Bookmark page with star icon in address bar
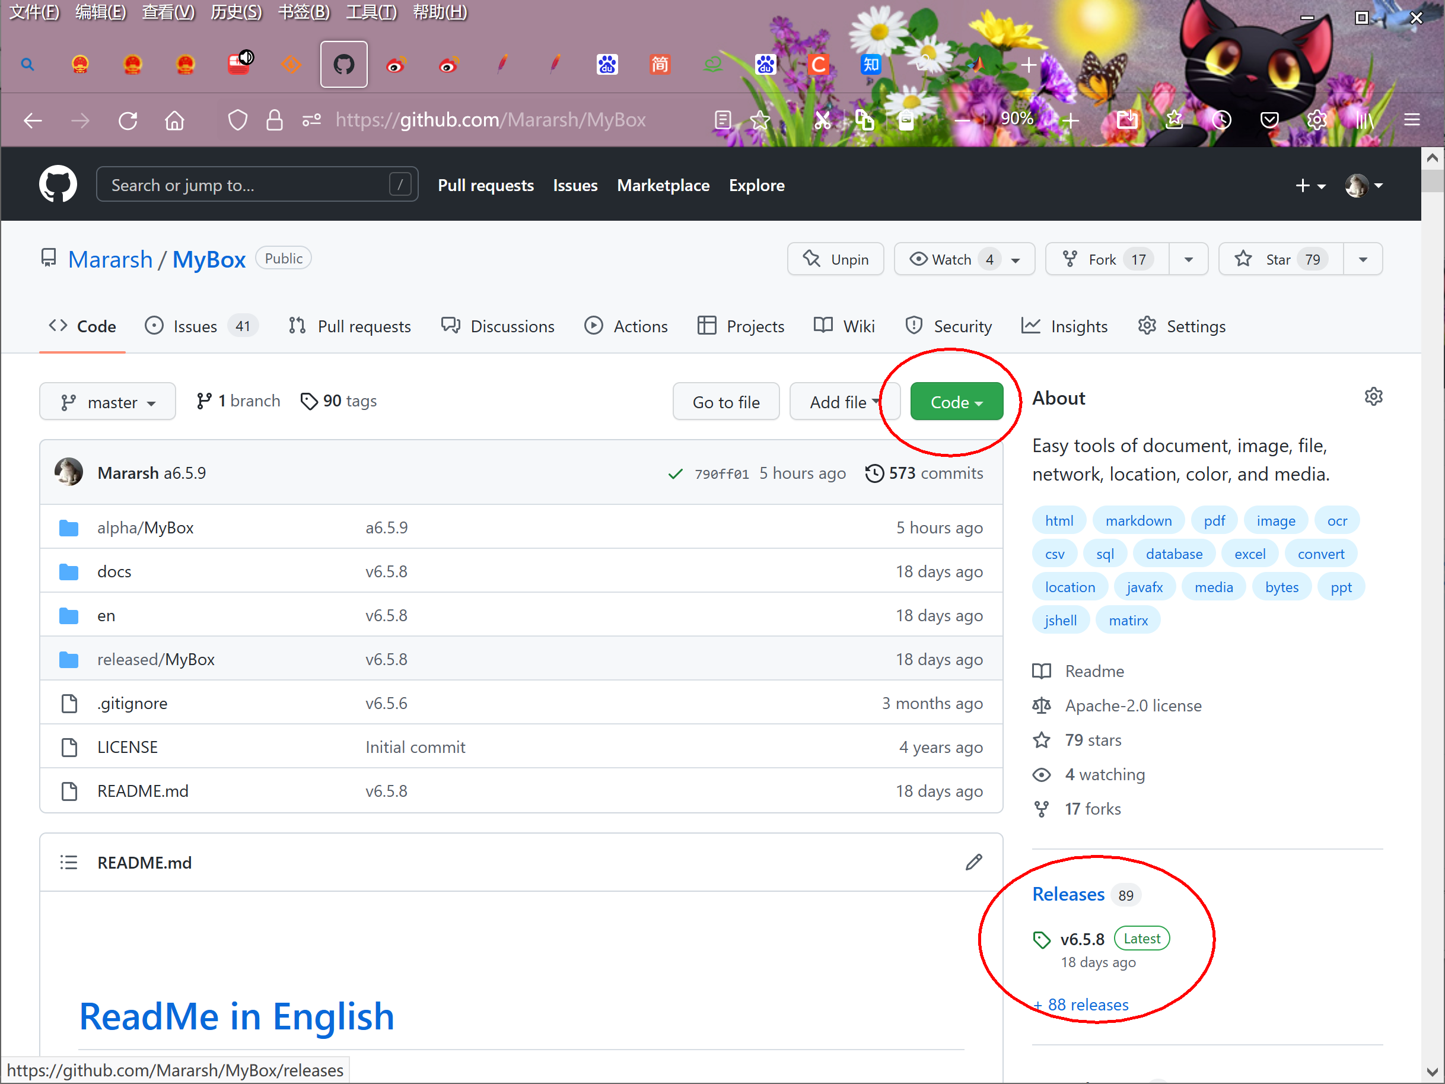Image resolution: width=1445 pixels, height=1084 pixels. click(x=760, y=120)
